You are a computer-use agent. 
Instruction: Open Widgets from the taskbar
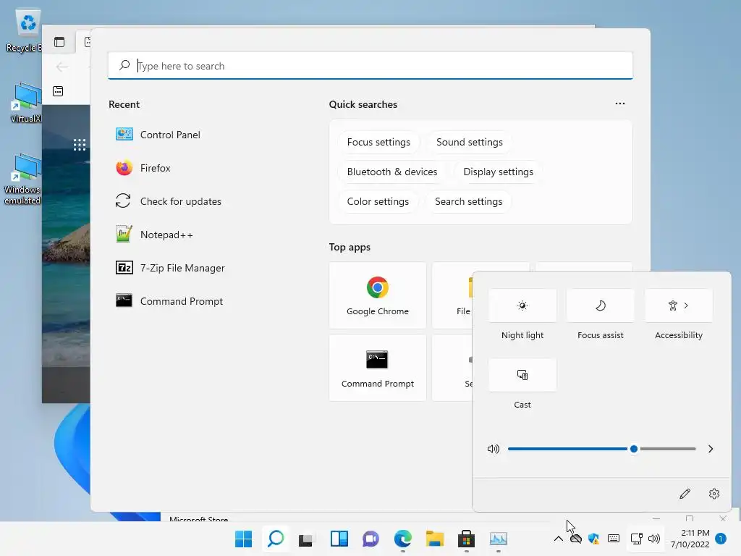tap(339, 539)
